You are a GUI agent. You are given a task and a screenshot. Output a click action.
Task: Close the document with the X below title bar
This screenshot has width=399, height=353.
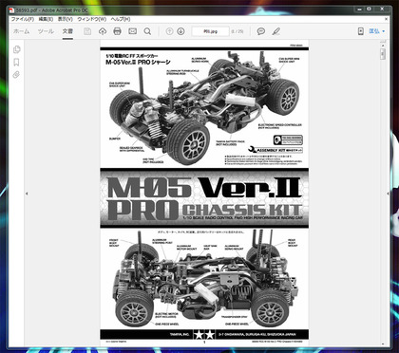click(x=386, y=19)
